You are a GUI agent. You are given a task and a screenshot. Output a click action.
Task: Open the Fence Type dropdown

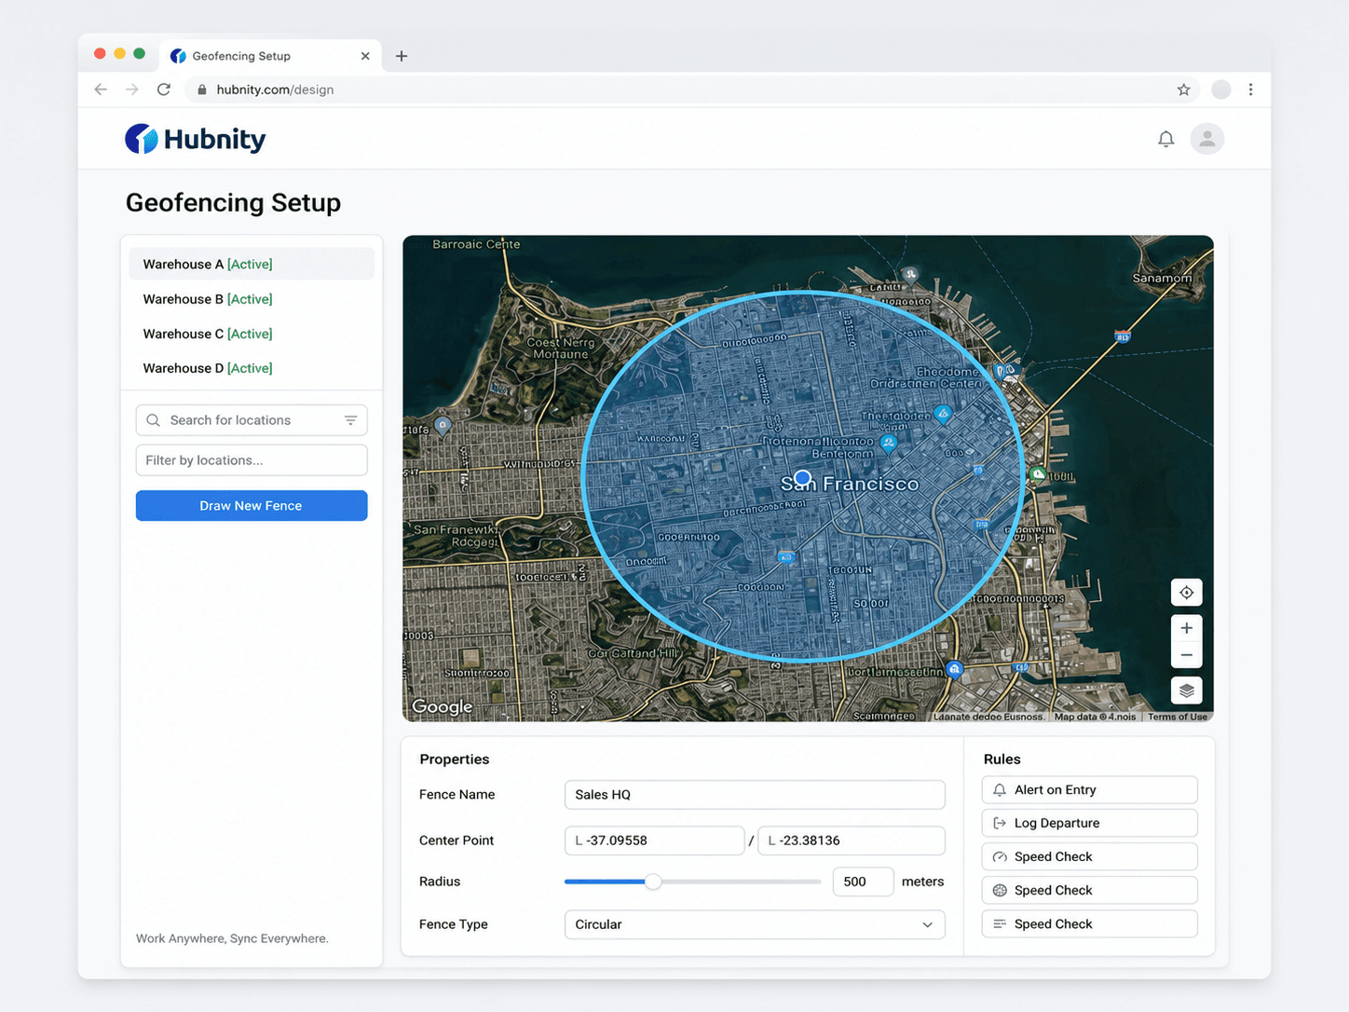pos(755,924)
